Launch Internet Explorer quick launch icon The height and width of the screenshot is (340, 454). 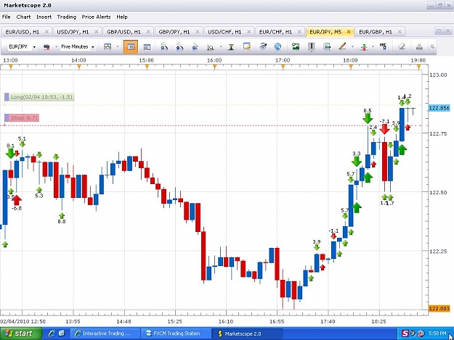[52, 333]
